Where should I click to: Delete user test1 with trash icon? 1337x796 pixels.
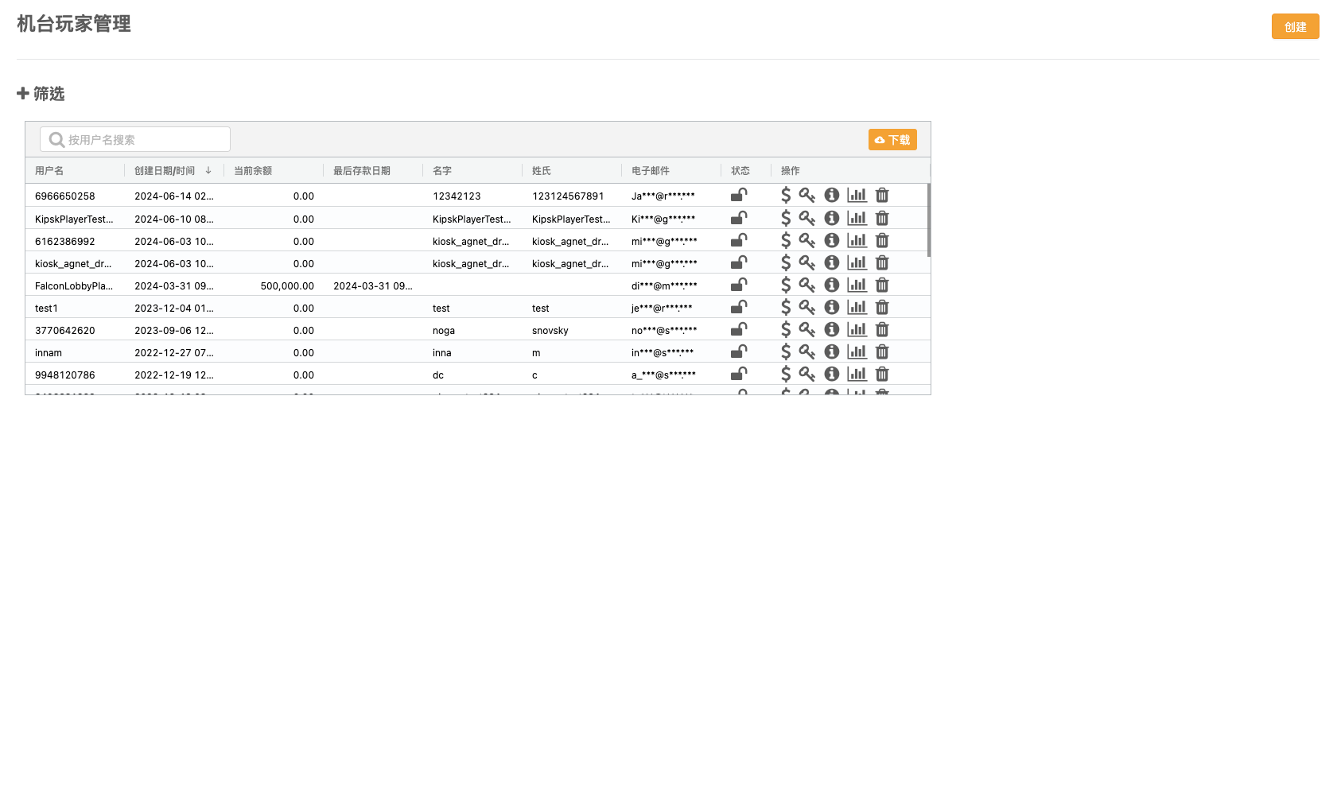coord(882,308)
